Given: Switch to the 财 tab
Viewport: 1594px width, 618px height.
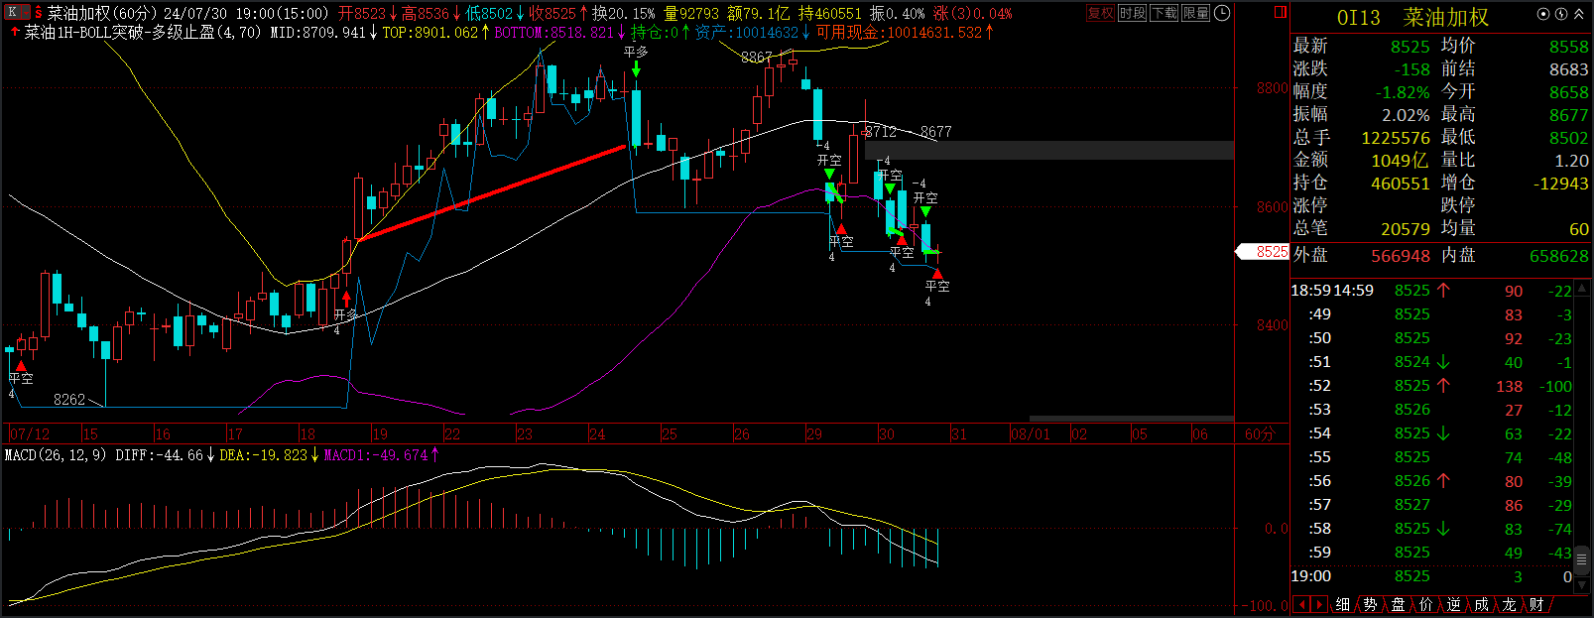Looking at the screenshot, I should coord(1536,604).
